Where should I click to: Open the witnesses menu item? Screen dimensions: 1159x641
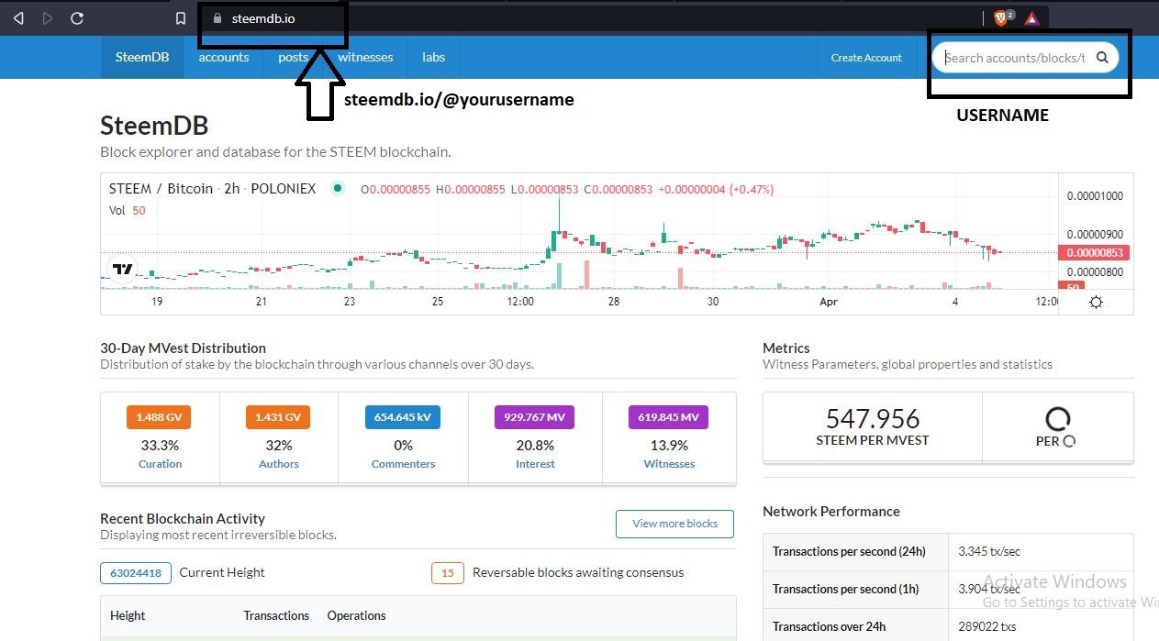coord(365,57)
